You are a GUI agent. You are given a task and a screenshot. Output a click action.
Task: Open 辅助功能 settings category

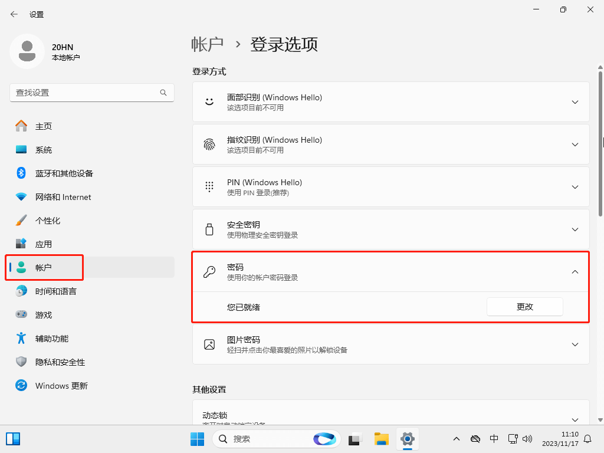[91, 338]
